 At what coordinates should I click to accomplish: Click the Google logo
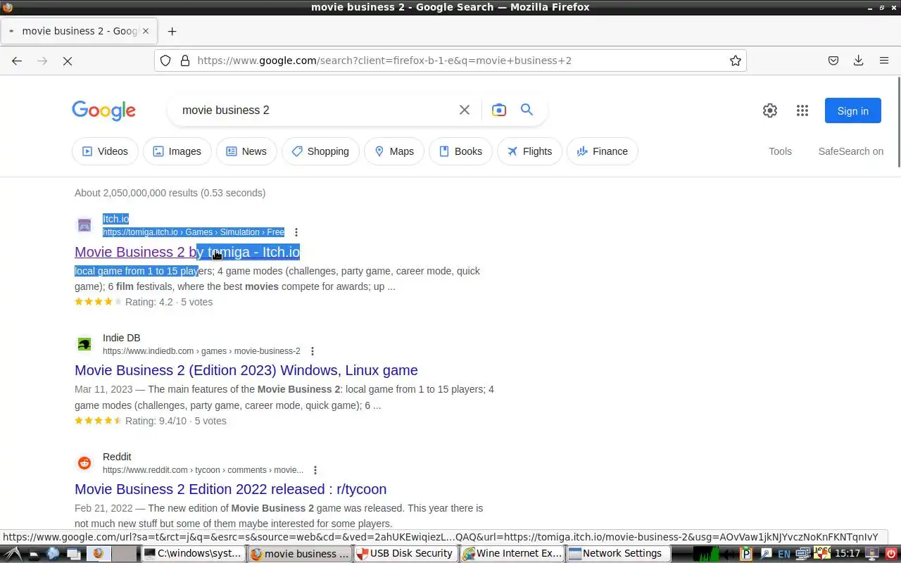(103, 110)
